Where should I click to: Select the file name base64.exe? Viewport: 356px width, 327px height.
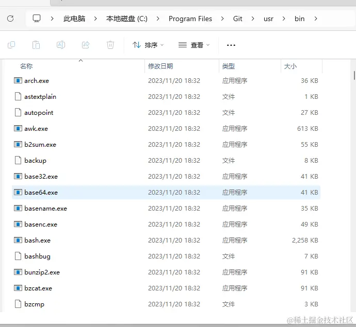click(x=41, y=193)
